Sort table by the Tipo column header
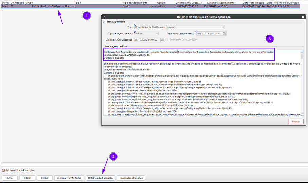The width and height of the screenshot is (308, 183). pyautogui.click(x=78, y=2)
